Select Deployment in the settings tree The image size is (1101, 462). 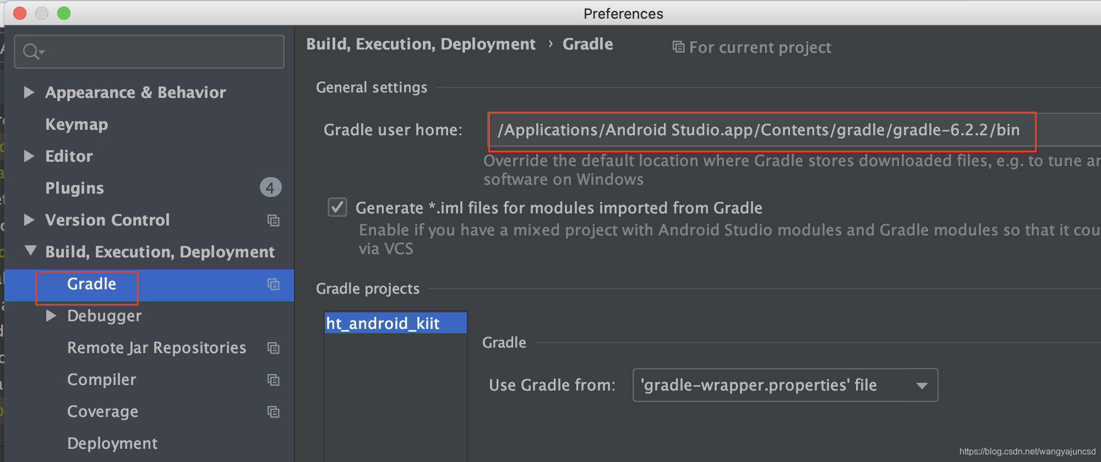(x=112, y=443)
